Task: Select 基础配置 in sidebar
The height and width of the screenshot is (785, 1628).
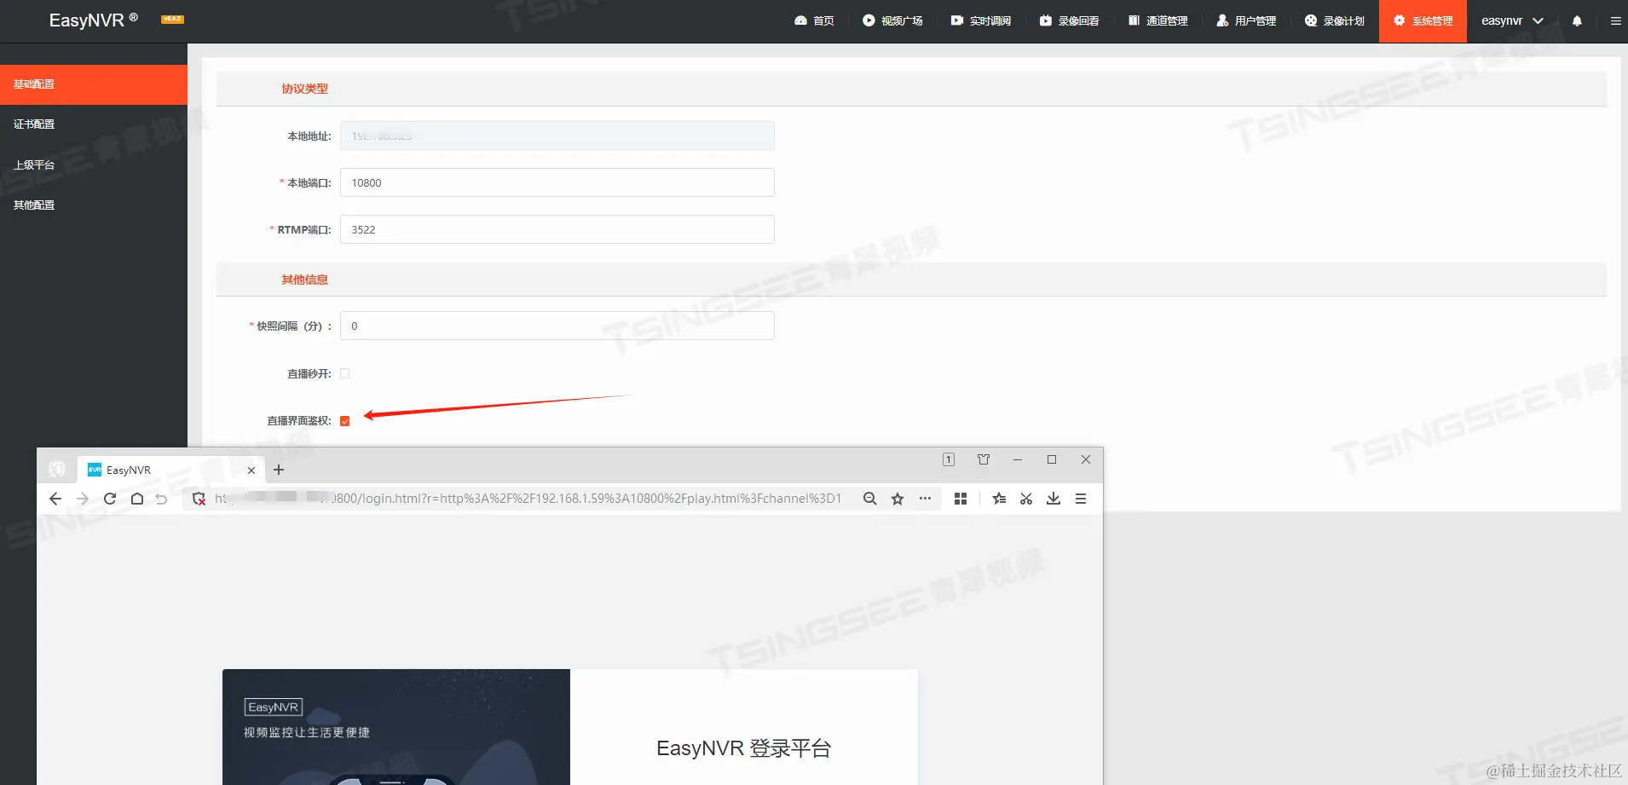Action: pyautogui.click(x=94, y=84)
